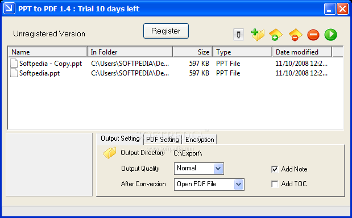The width and height of the screenshot is (352, 218).
Task: Click 597 KB size of Softpedia - Copy.ppt
Action: [199, 64]
